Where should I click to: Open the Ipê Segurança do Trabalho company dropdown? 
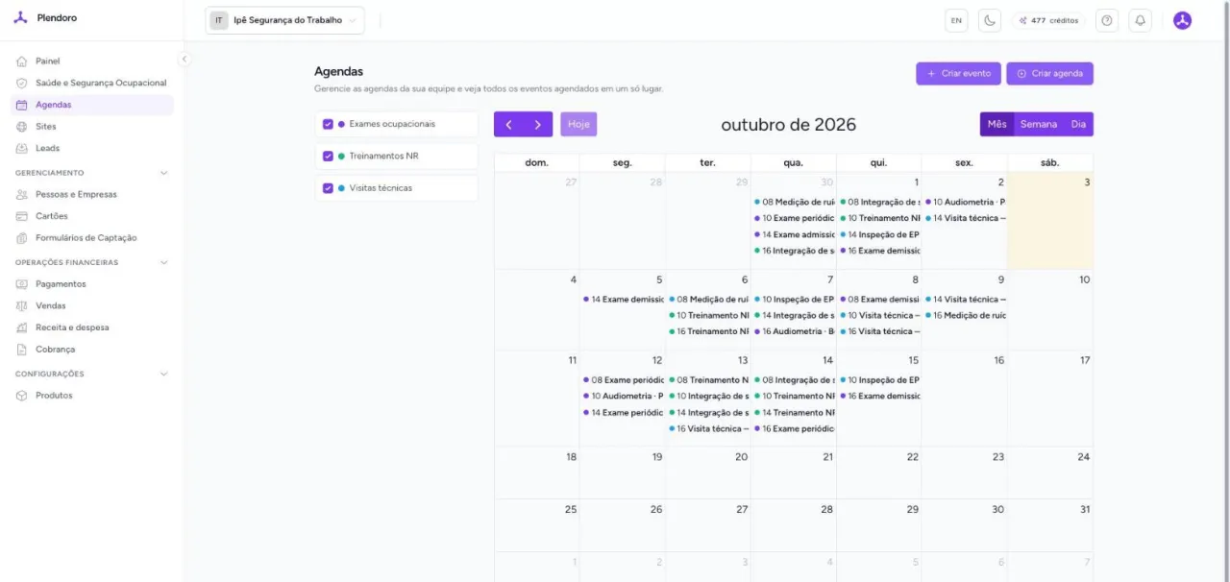click(x=284, y=20)
